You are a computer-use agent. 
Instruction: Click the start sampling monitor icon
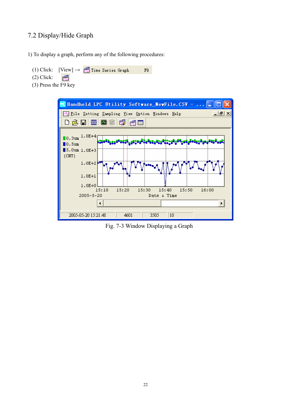[x=104, y=122]
